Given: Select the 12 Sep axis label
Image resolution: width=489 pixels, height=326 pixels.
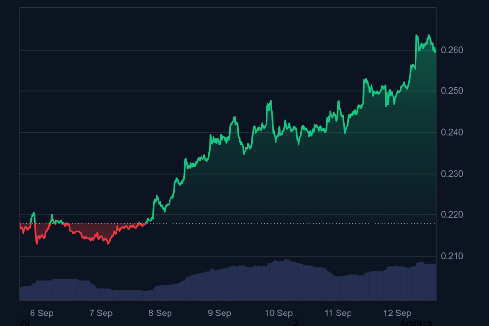Looking at the screenshot, I should (397, 314).
